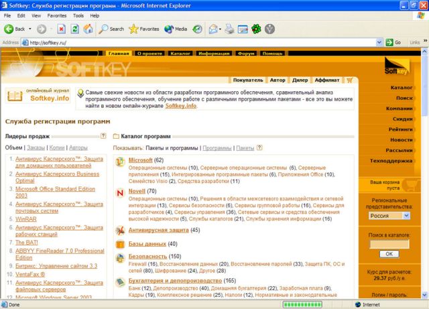Open the Back button history dropdown arrow

[30, 29]
